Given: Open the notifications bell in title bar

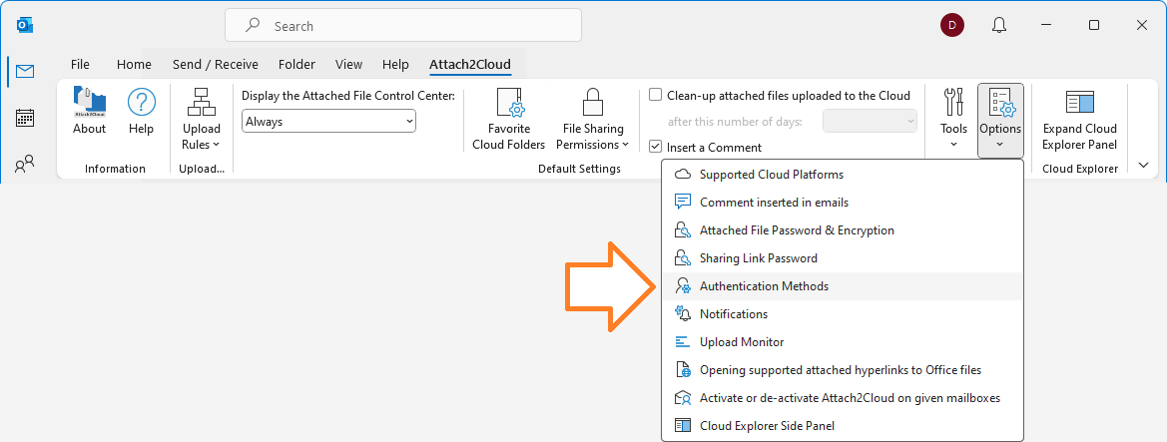Looking at the screenshot, I should point(999,25).
